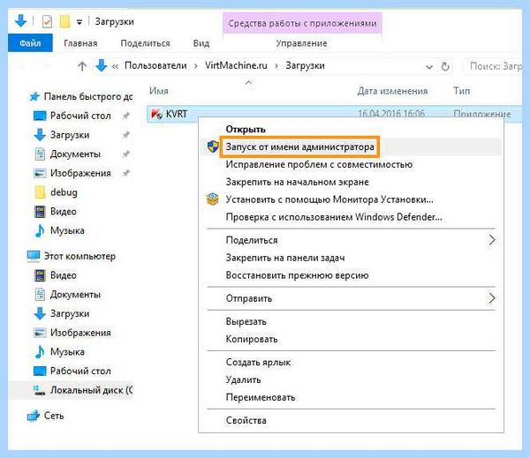The image size is (530, 458).
Task: Open the quick access toolbar customize dropdown
Action: coord(79,22)
